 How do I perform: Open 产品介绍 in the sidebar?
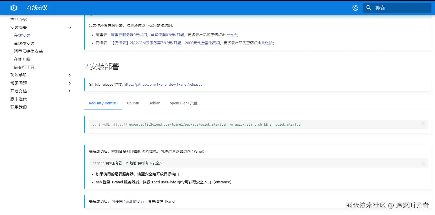pos(19,20)
